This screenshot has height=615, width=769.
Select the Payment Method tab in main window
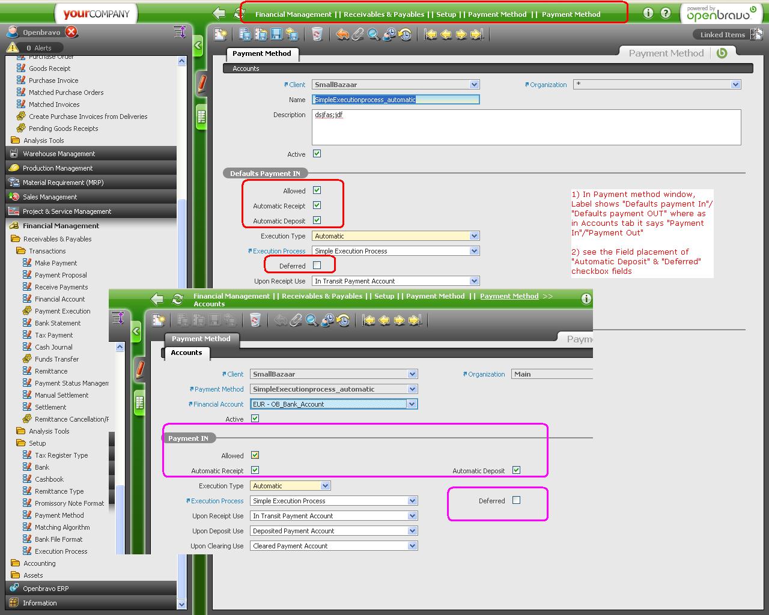[262, 53]
